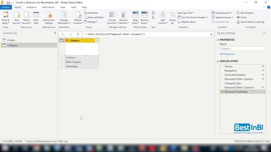This screenshot has height=152, width=271.
Task: Open the Data Type: Text dropdown
Action: 185,13
